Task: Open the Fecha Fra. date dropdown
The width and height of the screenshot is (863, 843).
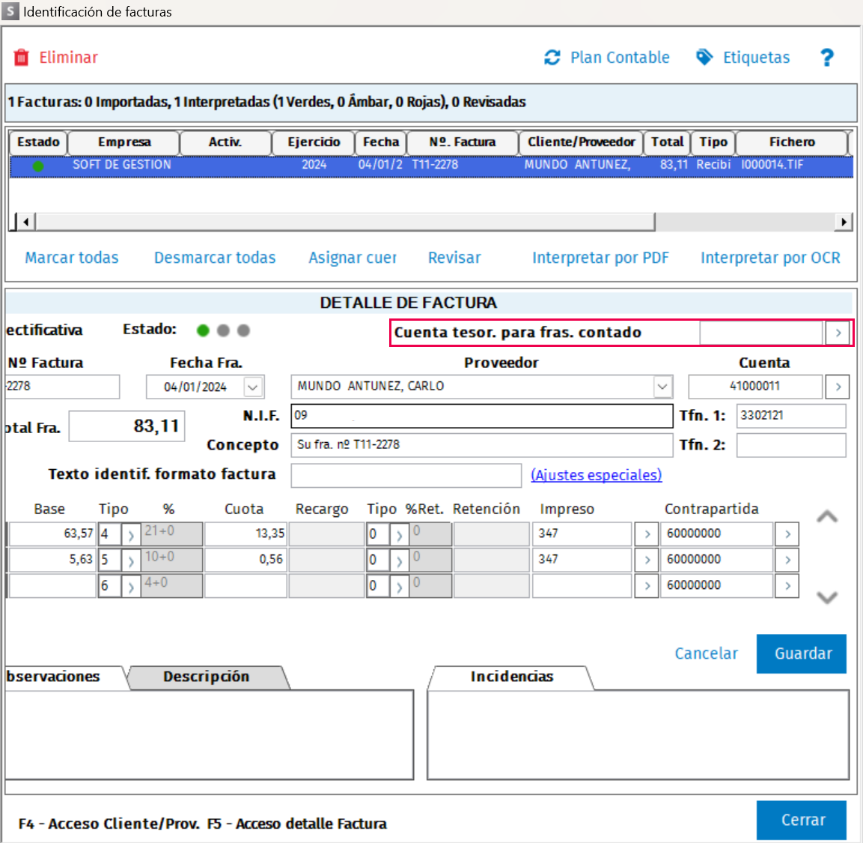Action: (253, 387)
